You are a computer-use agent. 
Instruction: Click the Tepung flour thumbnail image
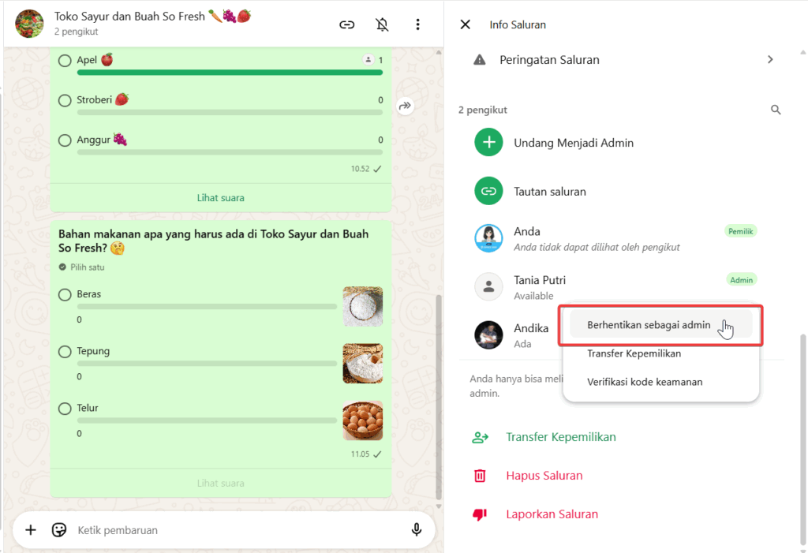tap(362, 364)
